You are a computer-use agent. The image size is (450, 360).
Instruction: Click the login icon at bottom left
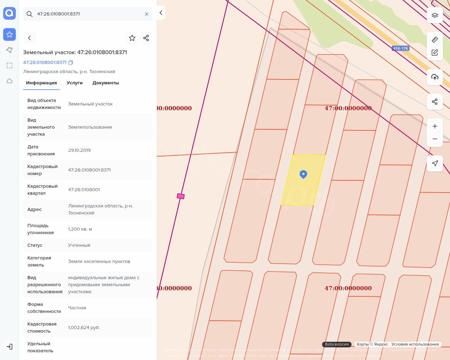point(9,347)
